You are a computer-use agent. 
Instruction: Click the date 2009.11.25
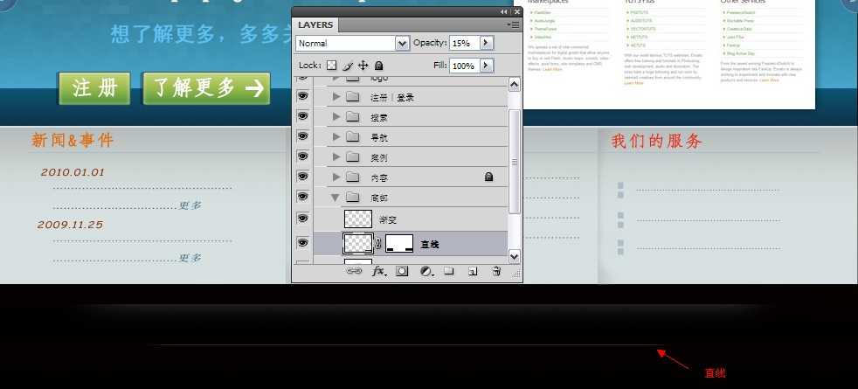70,225
